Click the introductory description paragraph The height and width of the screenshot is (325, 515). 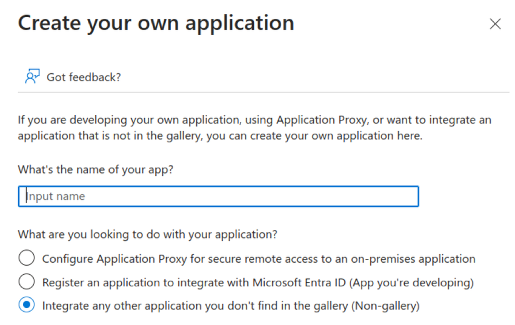point(254,128)
